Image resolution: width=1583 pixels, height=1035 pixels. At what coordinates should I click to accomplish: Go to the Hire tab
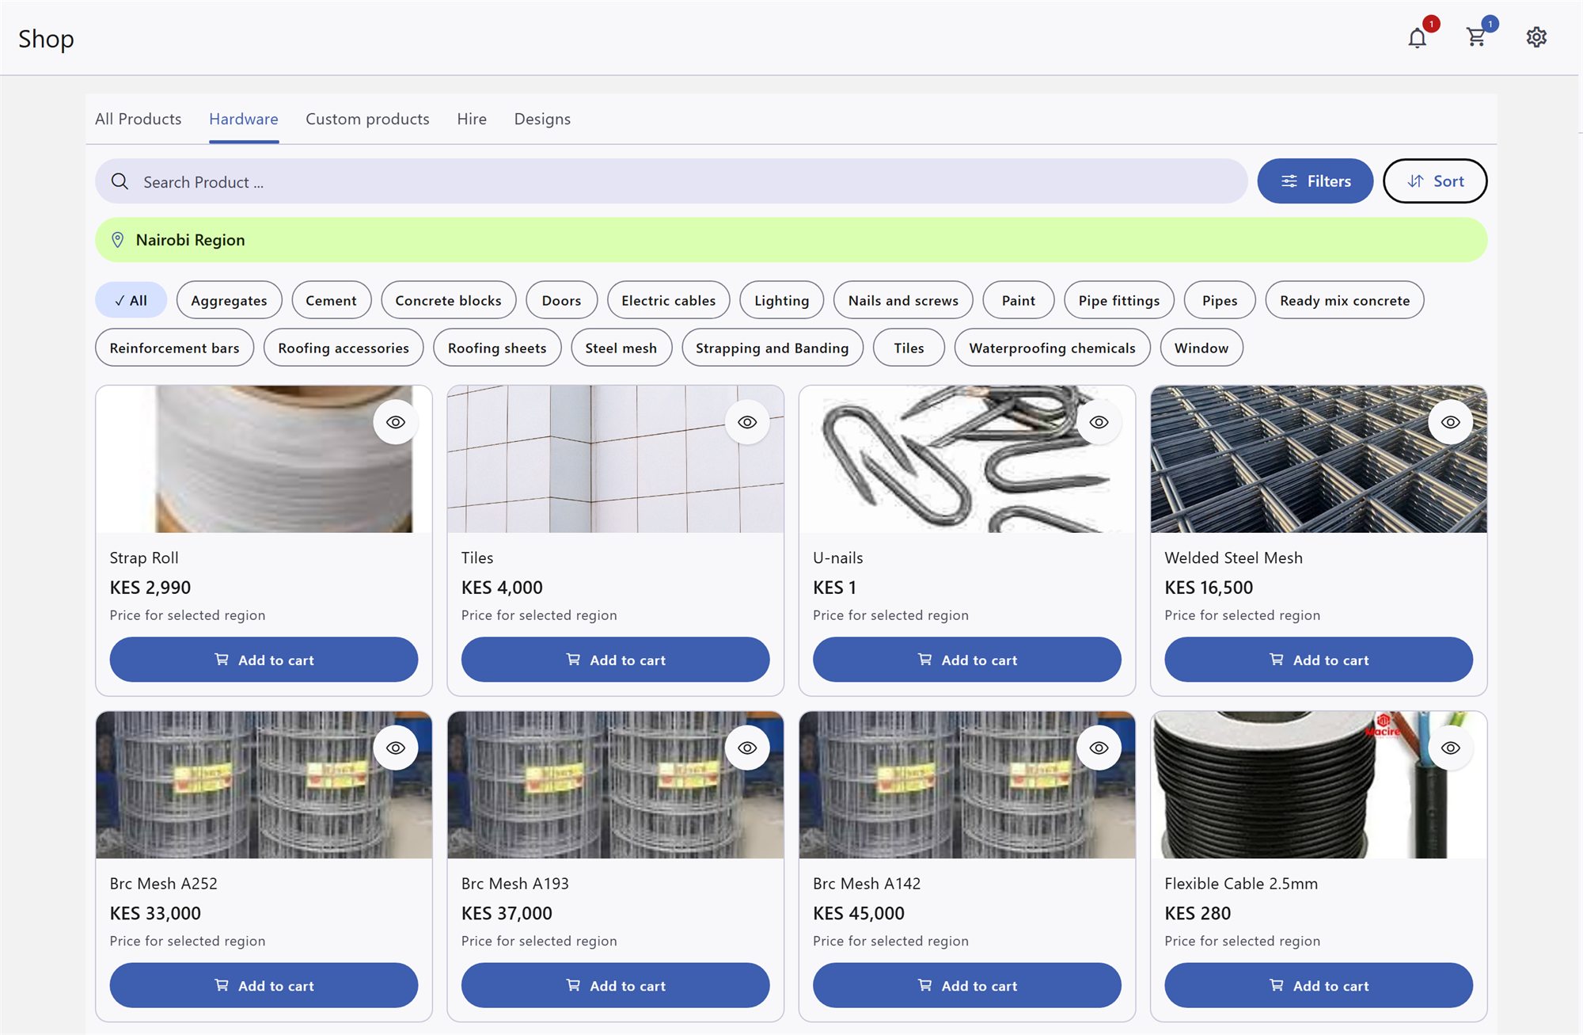coord(472,119)
